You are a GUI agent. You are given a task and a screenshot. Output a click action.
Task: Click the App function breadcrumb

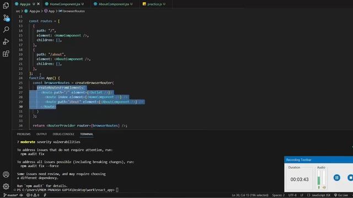[50, 11]
